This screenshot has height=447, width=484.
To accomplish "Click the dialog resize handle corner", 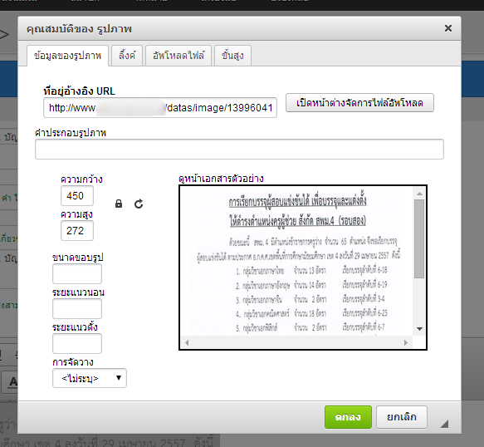I will [444, 424].
